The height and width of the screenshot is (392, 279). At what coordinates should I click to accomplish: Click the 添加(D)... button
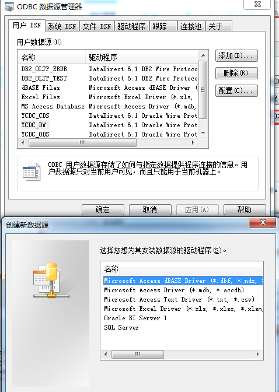pos(236,55)
